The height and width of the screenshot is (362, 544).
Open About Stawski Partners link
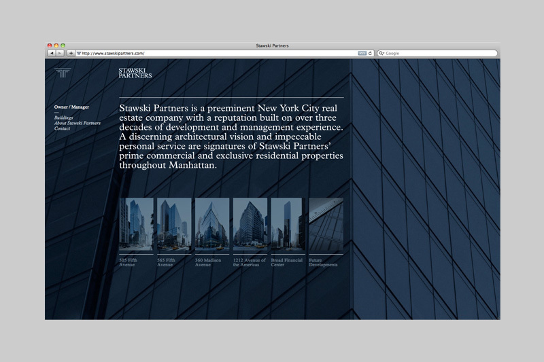coord(78,123)
